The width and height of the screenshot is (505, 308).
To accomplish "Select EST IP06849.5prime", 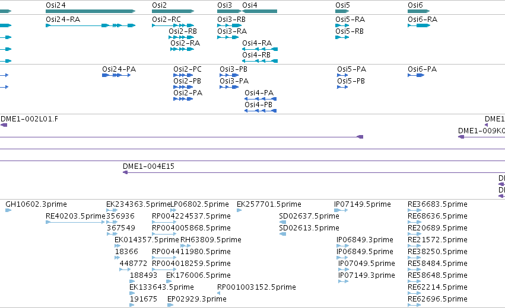I will coord(342,258).
